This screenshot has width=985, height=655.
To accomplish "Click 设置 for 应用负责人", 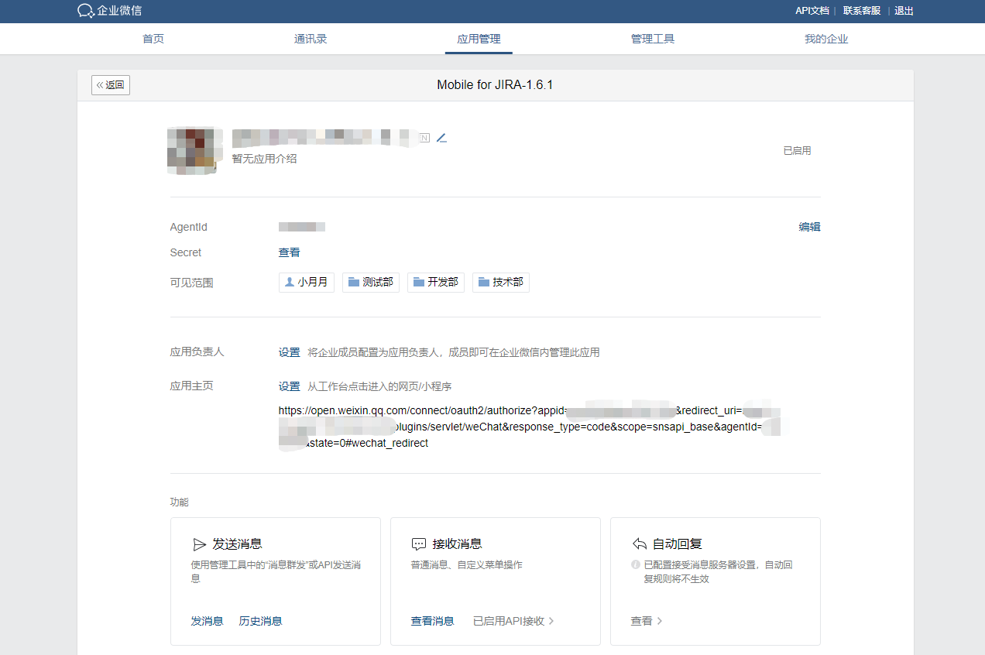I will [289, 352].
